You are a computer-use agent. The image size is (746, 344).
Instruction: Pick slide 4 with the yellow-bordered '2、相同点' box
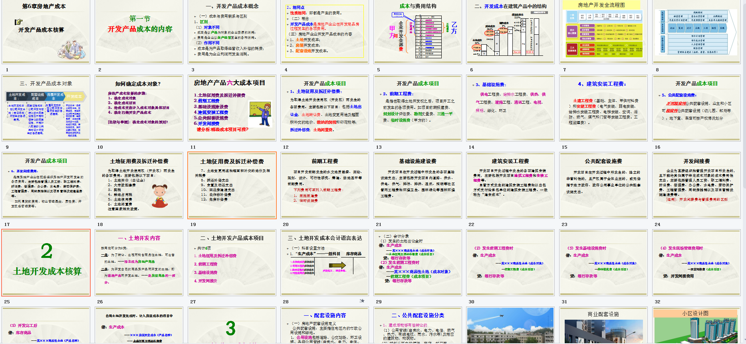pyautogui.click(x=325, y=32)
